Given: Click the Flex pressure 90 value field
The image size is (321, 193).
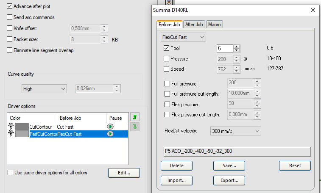Looking at the screenshot, I should click(x=240, y=104).
